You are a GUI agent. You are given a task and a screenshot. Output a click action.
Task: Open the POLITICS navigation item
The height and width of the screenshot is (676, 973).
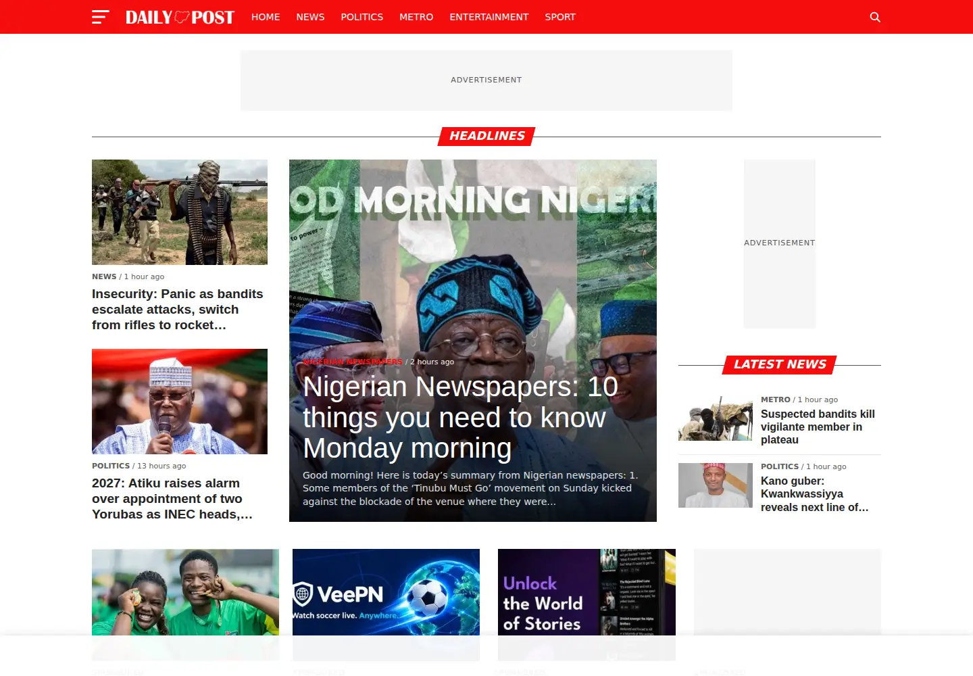coord(361,17)
